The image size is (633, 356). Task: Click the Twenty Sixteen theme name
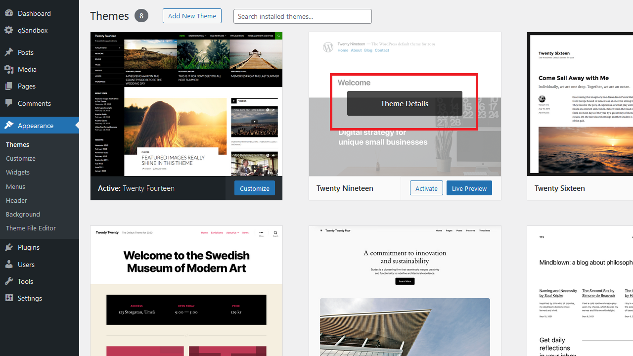tap(560, 188)
